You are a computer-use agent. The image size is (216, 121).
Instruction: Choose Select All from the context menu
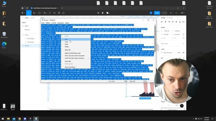click(x=76, y=50)
